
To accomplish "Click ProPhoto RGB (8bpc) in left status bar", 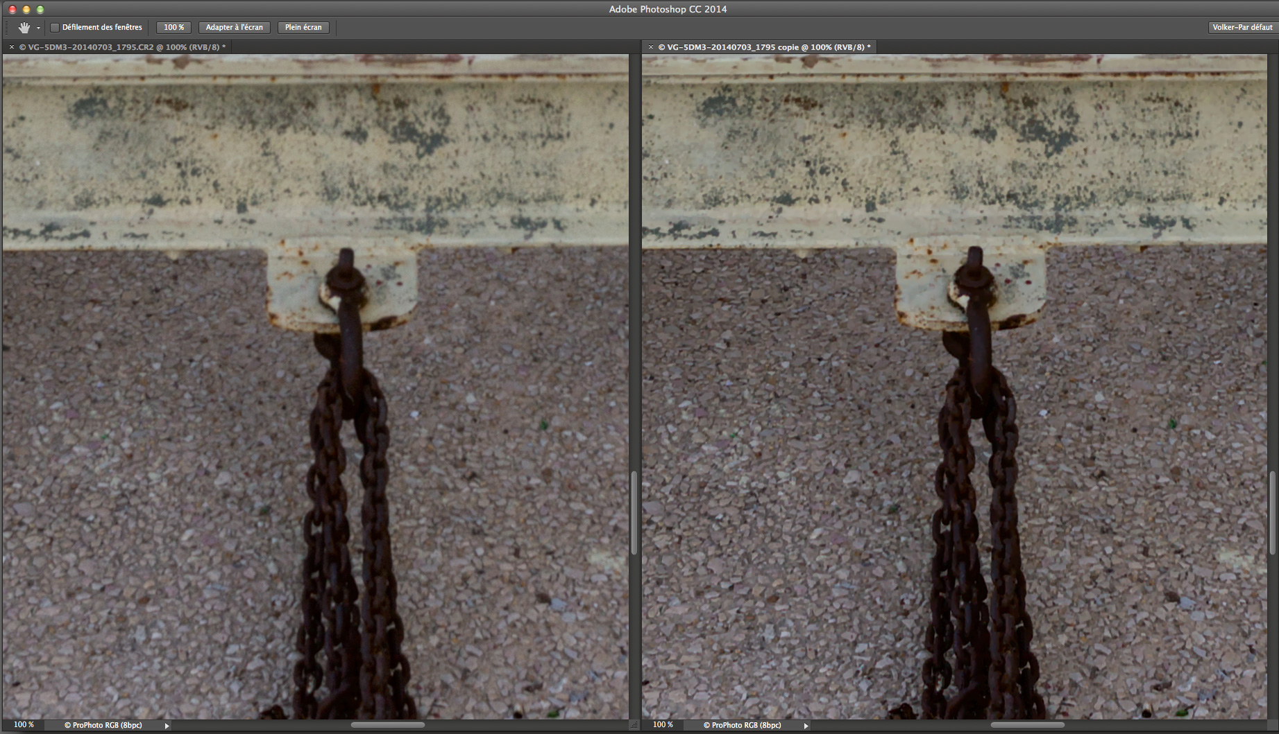I will click(103, 725).
